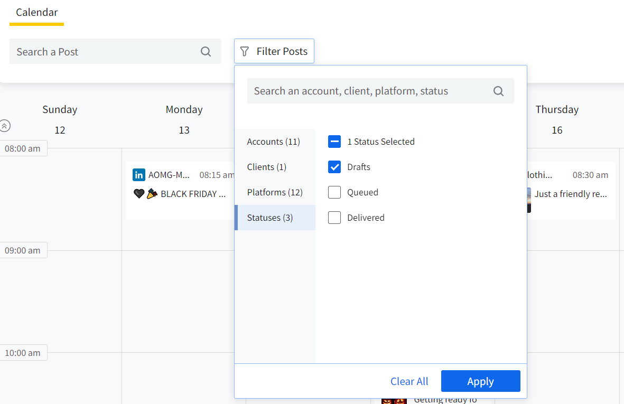Image resolution: width=624 pixels, height=404 pixels.
Task: Switch to the Clients (1) filter category
Action: [267, 167]
